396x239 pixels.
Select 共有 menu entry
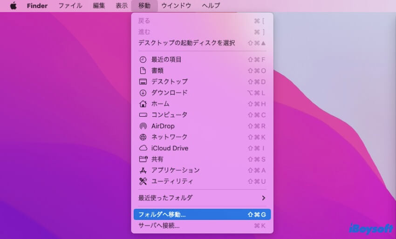(202, 159)
